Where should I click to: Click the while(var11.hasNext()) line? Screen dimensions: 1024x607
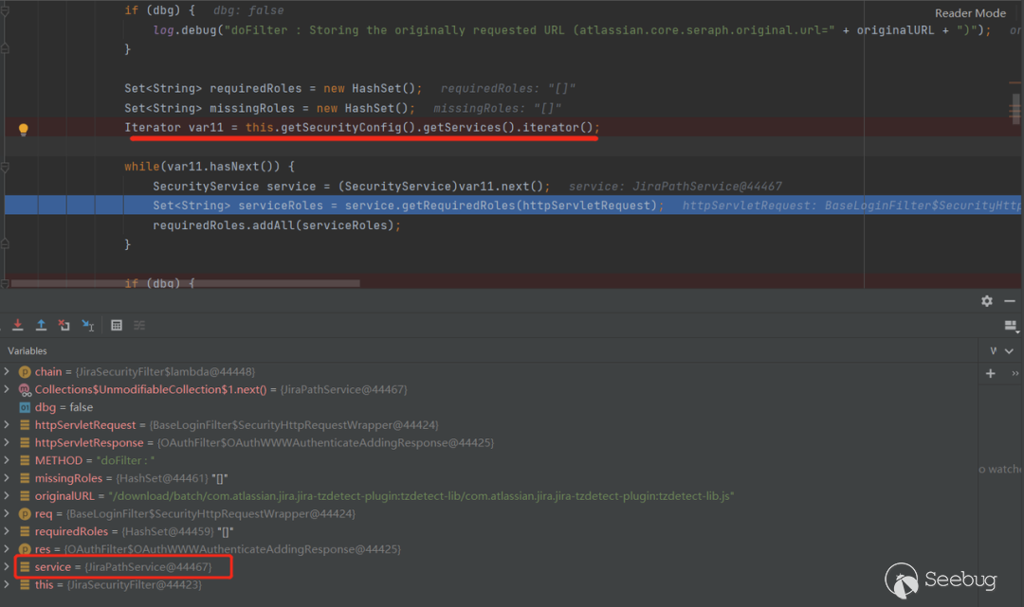(210, 167)
